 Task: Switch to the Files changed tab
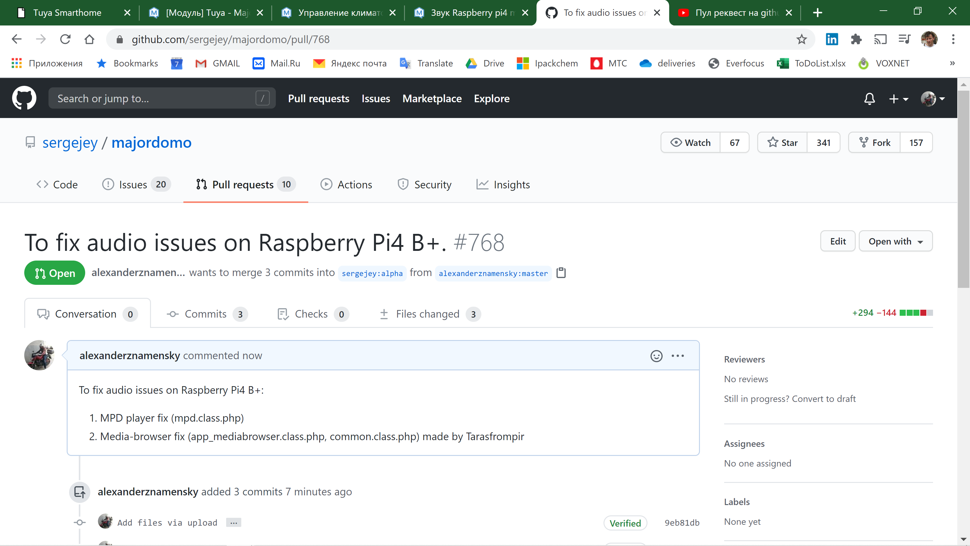pos(427,314)
